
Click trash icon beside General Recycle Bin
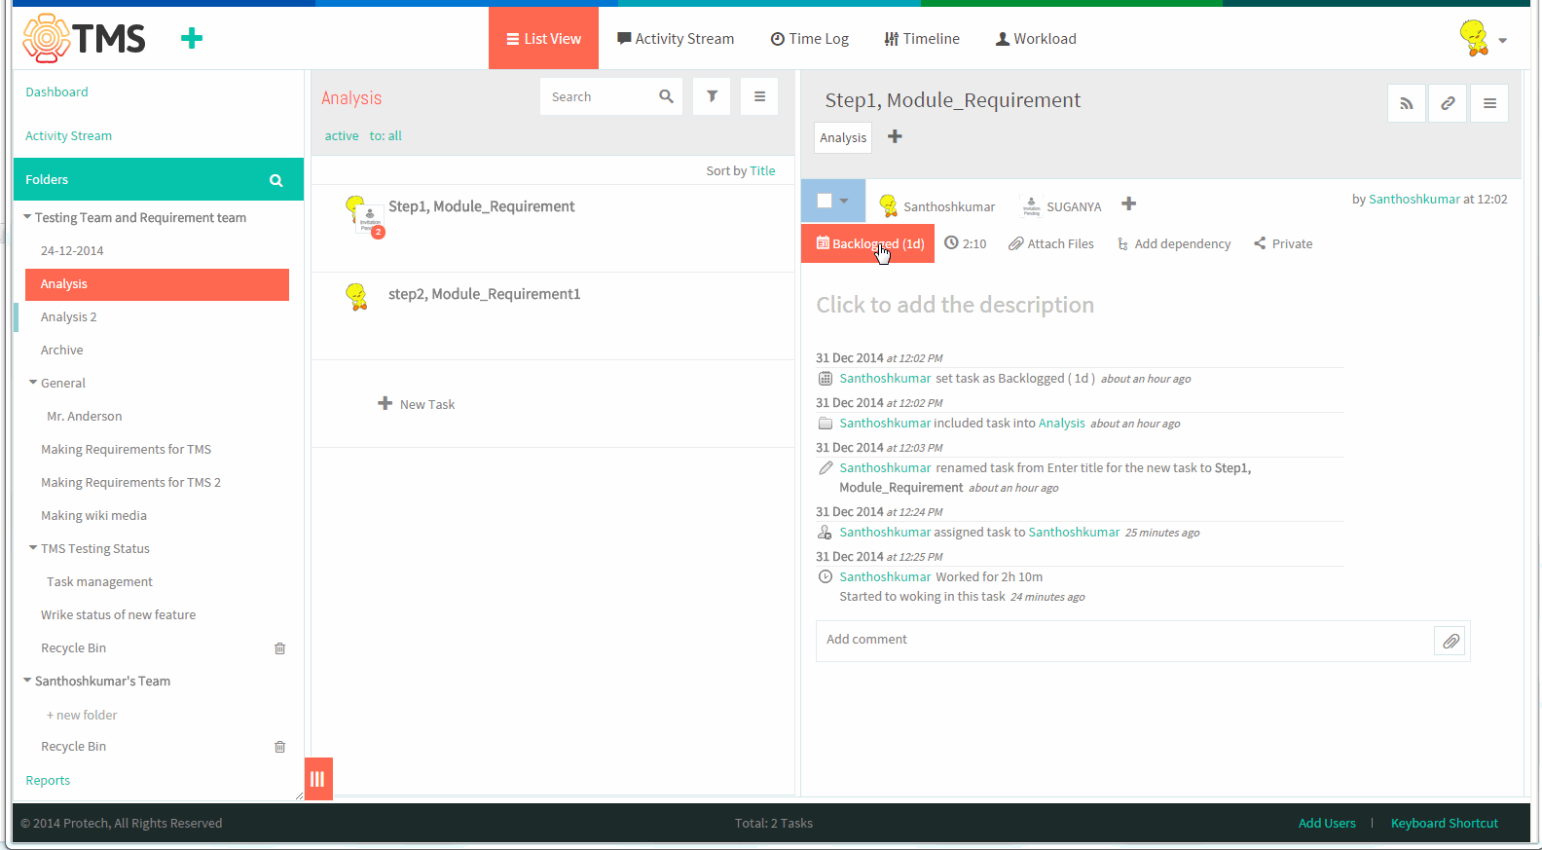(x=280, y=648)
